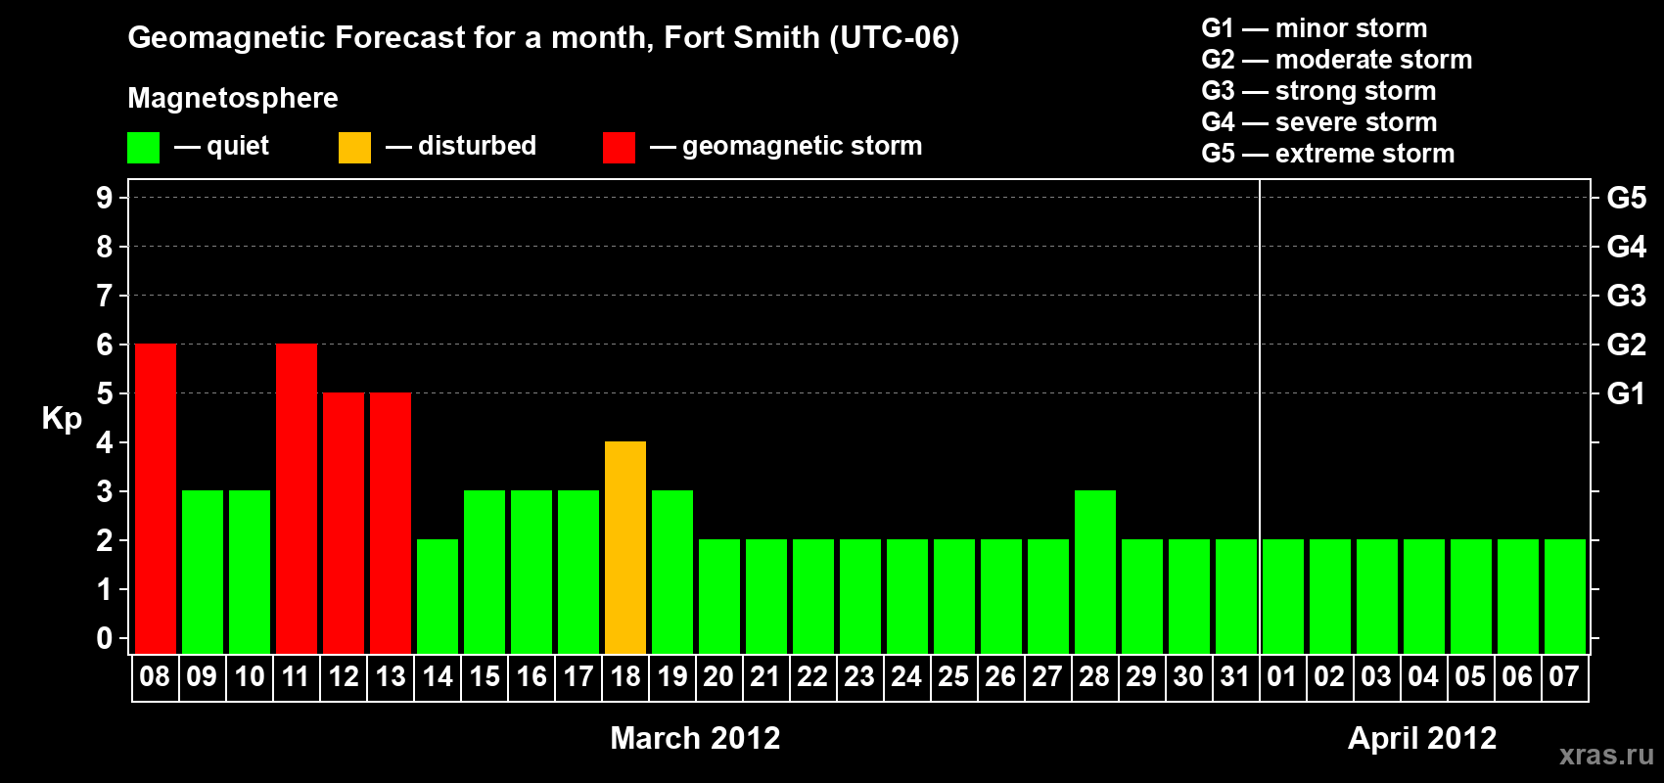Click date label 29 on the axis
1664x783 pixels.
point(1141,677)
